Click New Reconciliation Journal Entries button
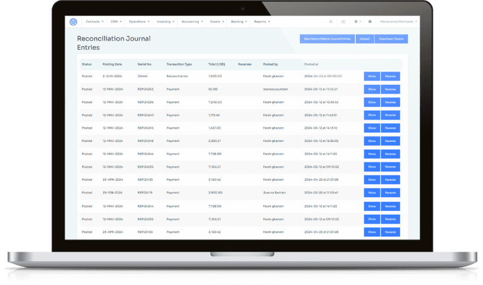Screen dimensions: 483x285 [x=327, y=39]
